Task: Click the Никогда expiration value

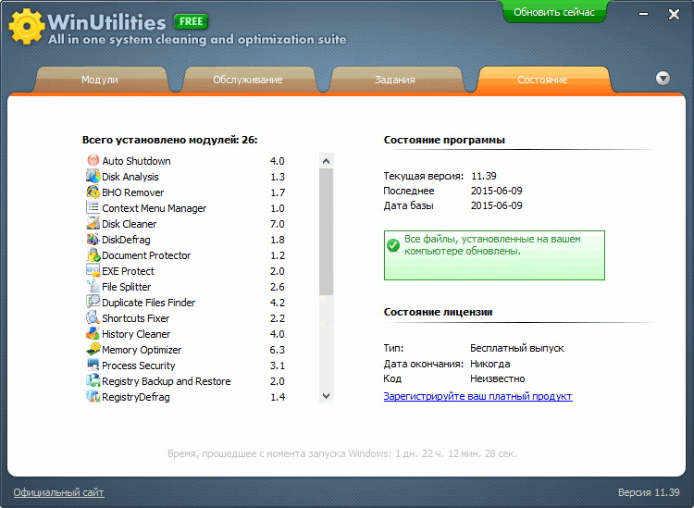Action: (490, 364)
